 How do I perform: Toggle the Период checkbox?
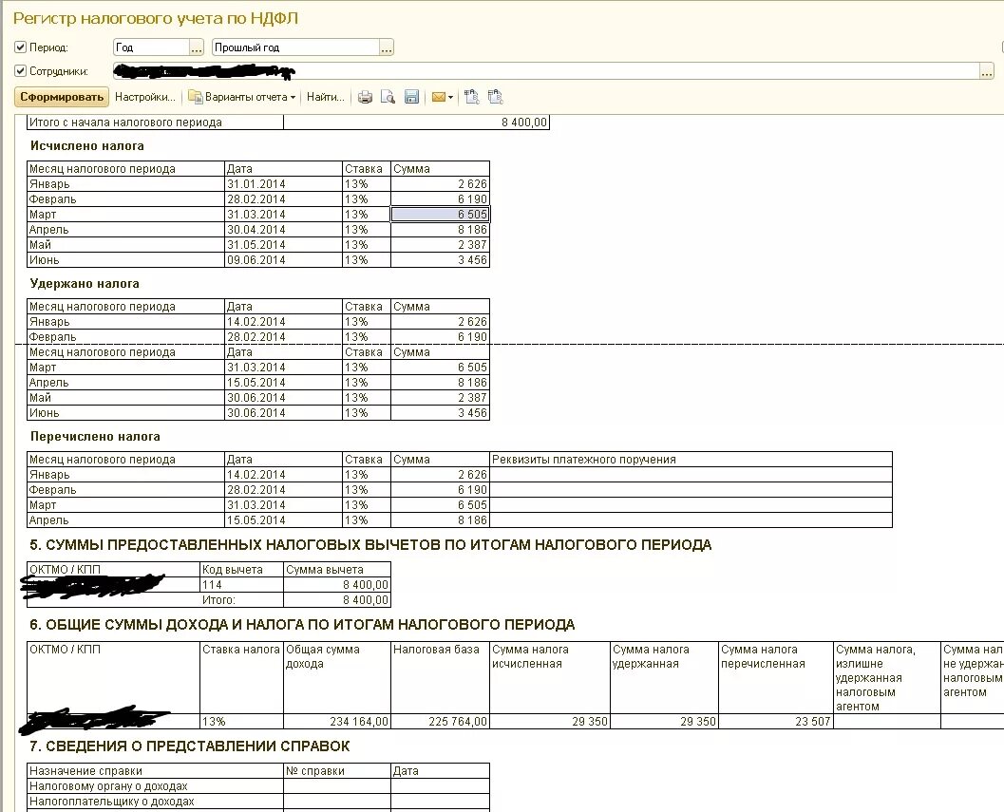[x=21, y=47]
